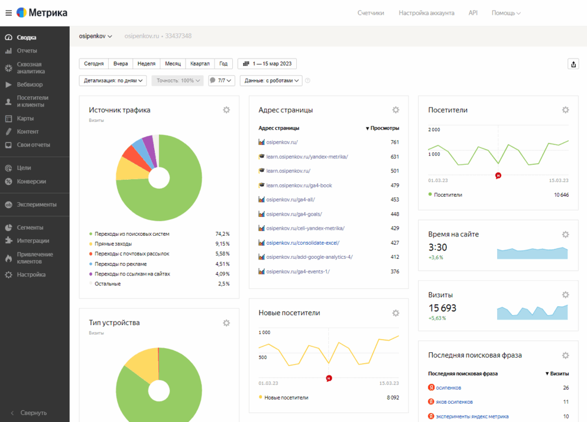Click the Контент pencil icon
The width and height of the screenshot is (587, 422).
9,131
